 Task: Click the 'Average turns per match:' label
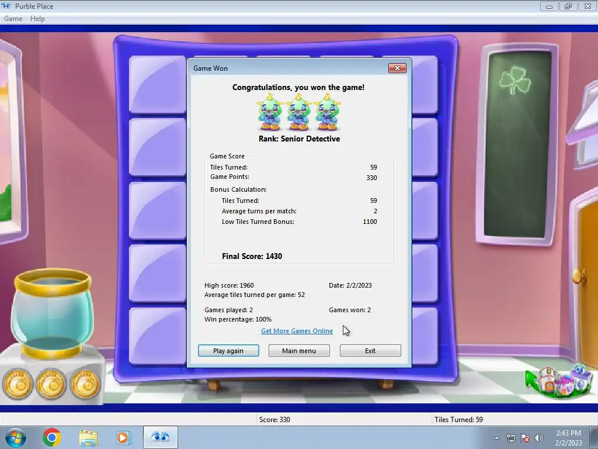(x=259, y=211)
